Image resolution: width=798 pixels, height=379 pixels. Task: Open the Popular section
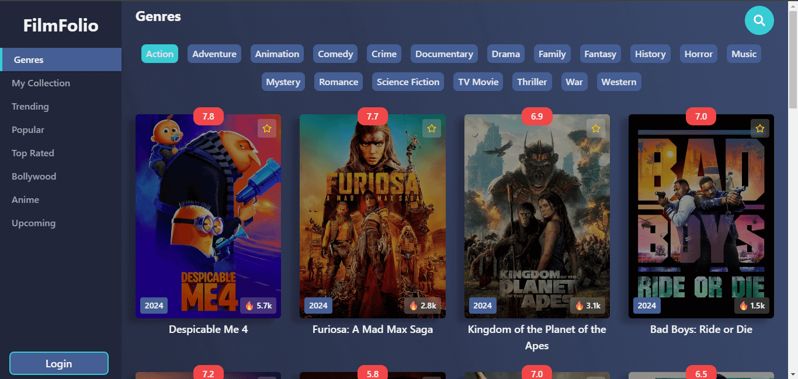point(61,129)
